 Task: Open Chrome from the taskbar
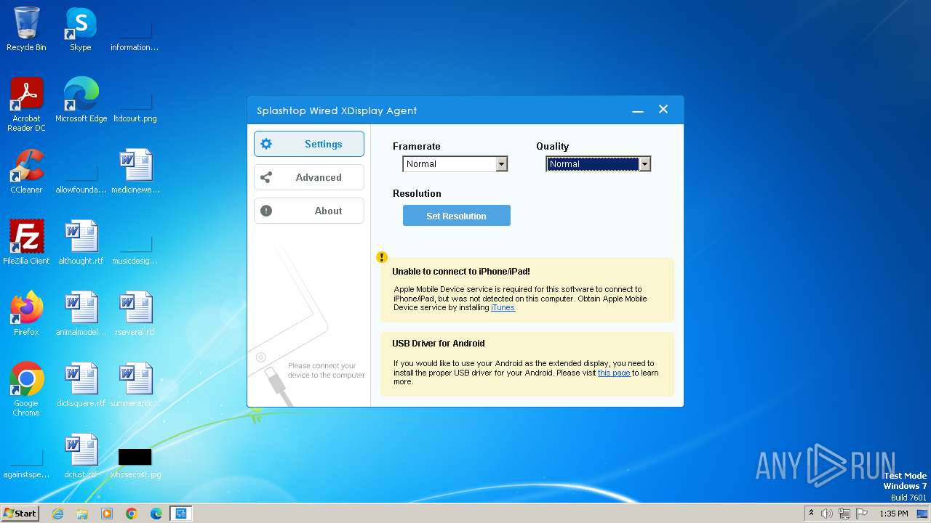[x=132, y=514]
